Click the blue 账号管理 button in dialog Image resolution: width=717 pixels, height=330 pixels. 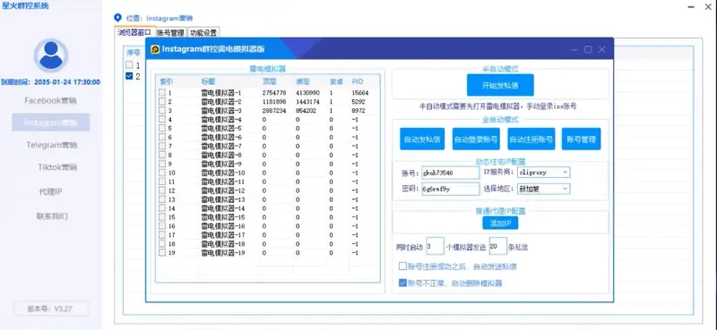click(581, 140)
